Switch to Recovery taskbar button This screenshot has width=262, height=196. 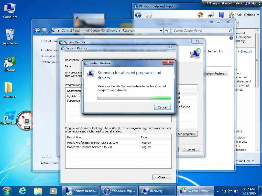157,191
